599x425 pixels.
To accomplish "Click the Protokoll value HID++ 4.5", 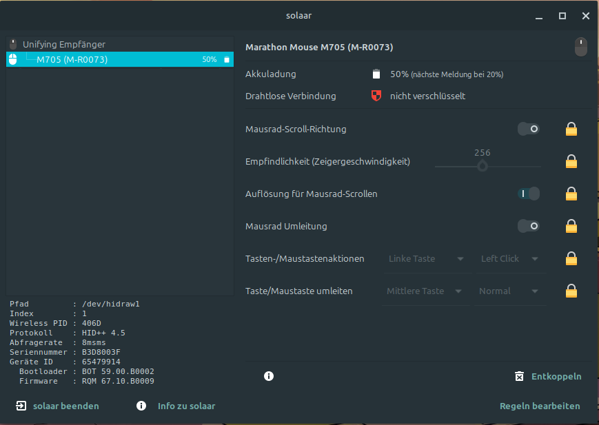I will [103, 333].
